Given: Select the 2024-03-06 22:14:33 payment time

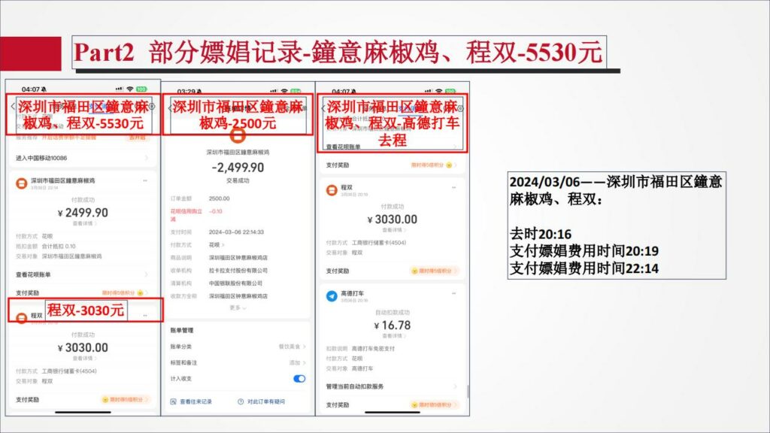Looking at the screenshot, I should pos(236,232).
